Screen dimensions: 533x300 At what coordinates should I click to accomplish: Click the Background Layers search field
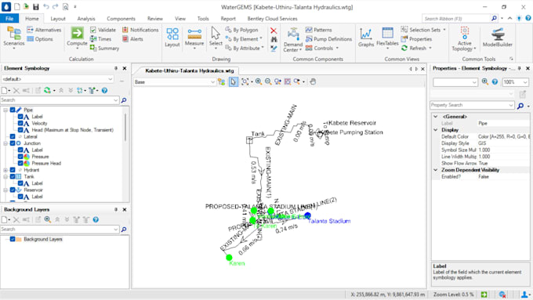click(x=60, y=230)
